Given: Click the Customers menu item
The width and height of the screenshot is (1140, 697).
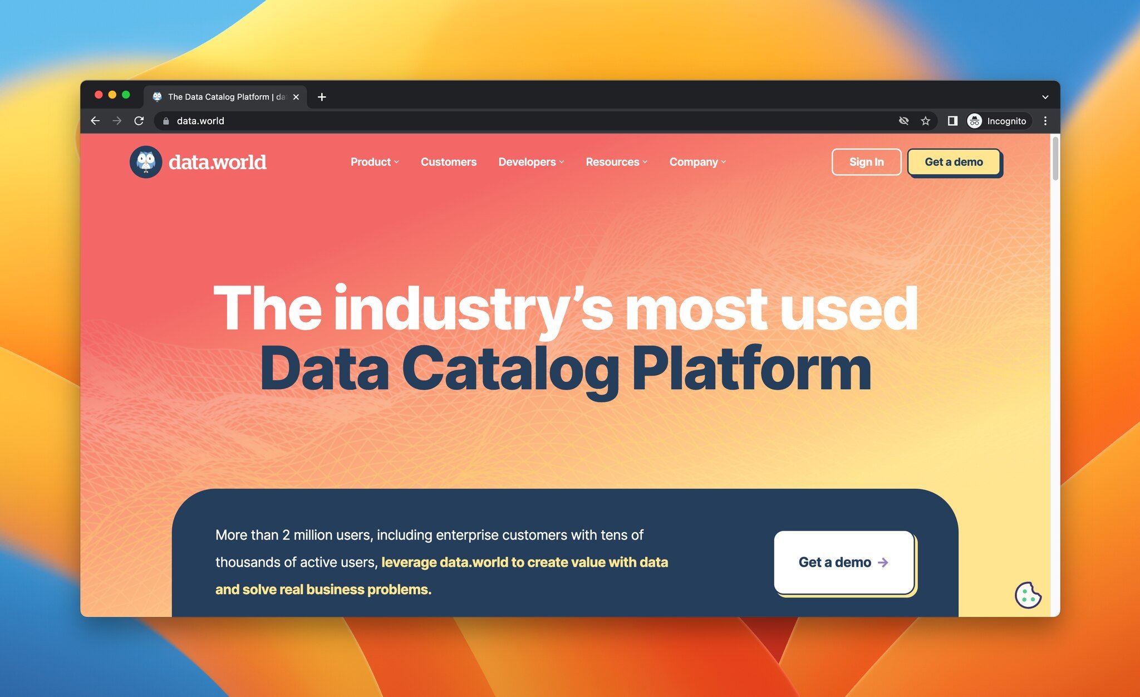Looking at the screenshot, I should pyautogui.click(x=449, y=161).
